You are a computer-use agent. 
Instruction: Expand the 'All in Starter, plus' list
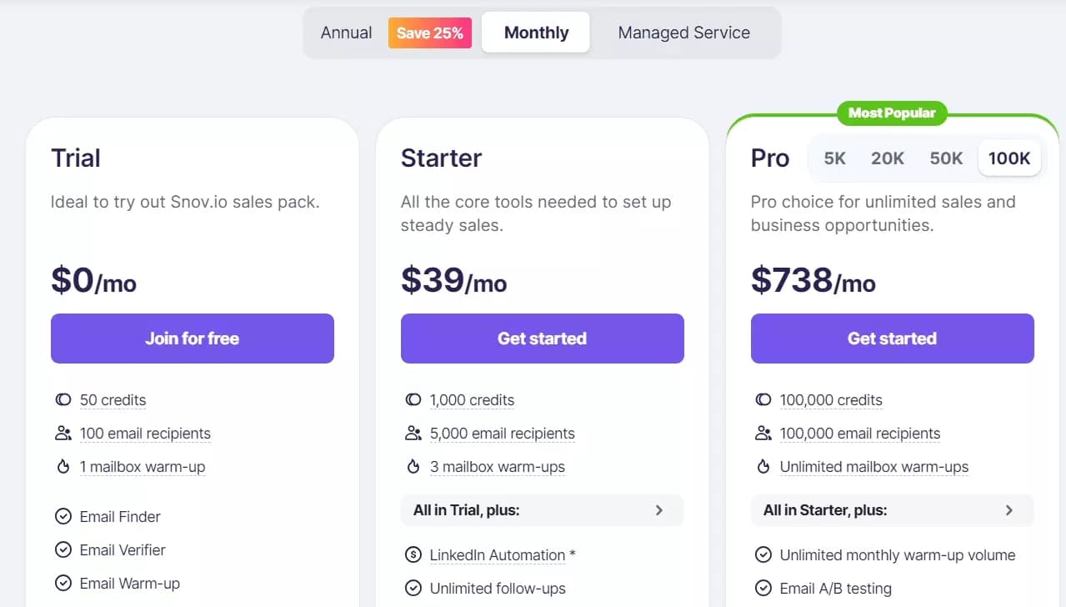tap(892, 509)
